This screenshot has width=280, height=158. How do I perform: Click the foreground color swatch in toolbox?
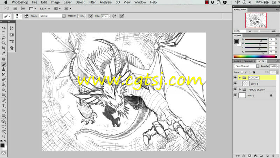2,145
